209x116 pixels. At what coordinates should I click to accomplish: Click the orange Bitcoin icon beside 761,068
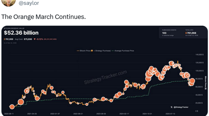point(5,39)
